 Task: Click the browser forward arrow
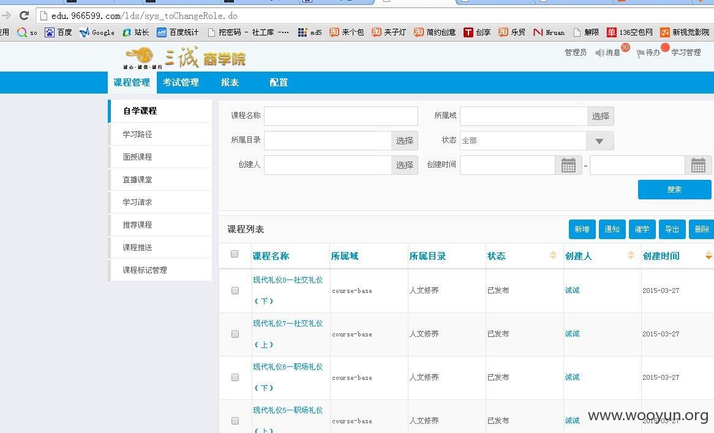(x=6, y=15)
